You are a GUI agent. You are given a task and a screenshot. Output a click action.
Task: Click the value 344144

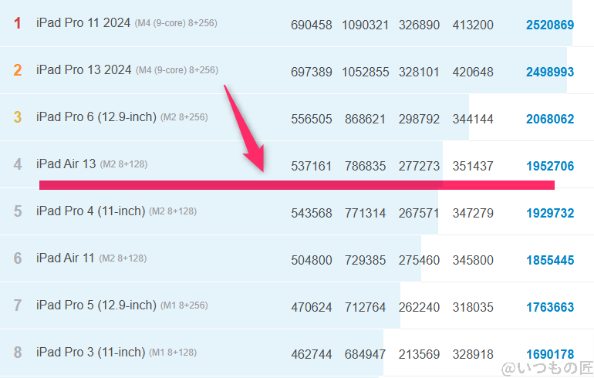click(473, 119)
